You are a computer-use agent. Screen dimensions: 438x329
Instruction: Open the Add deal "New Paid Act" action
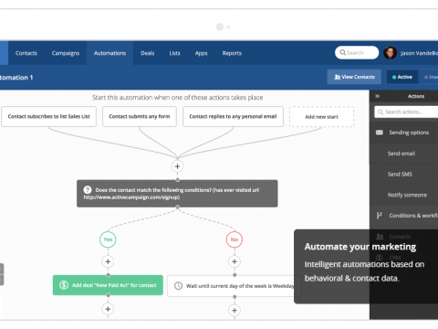tap(108, 285)
